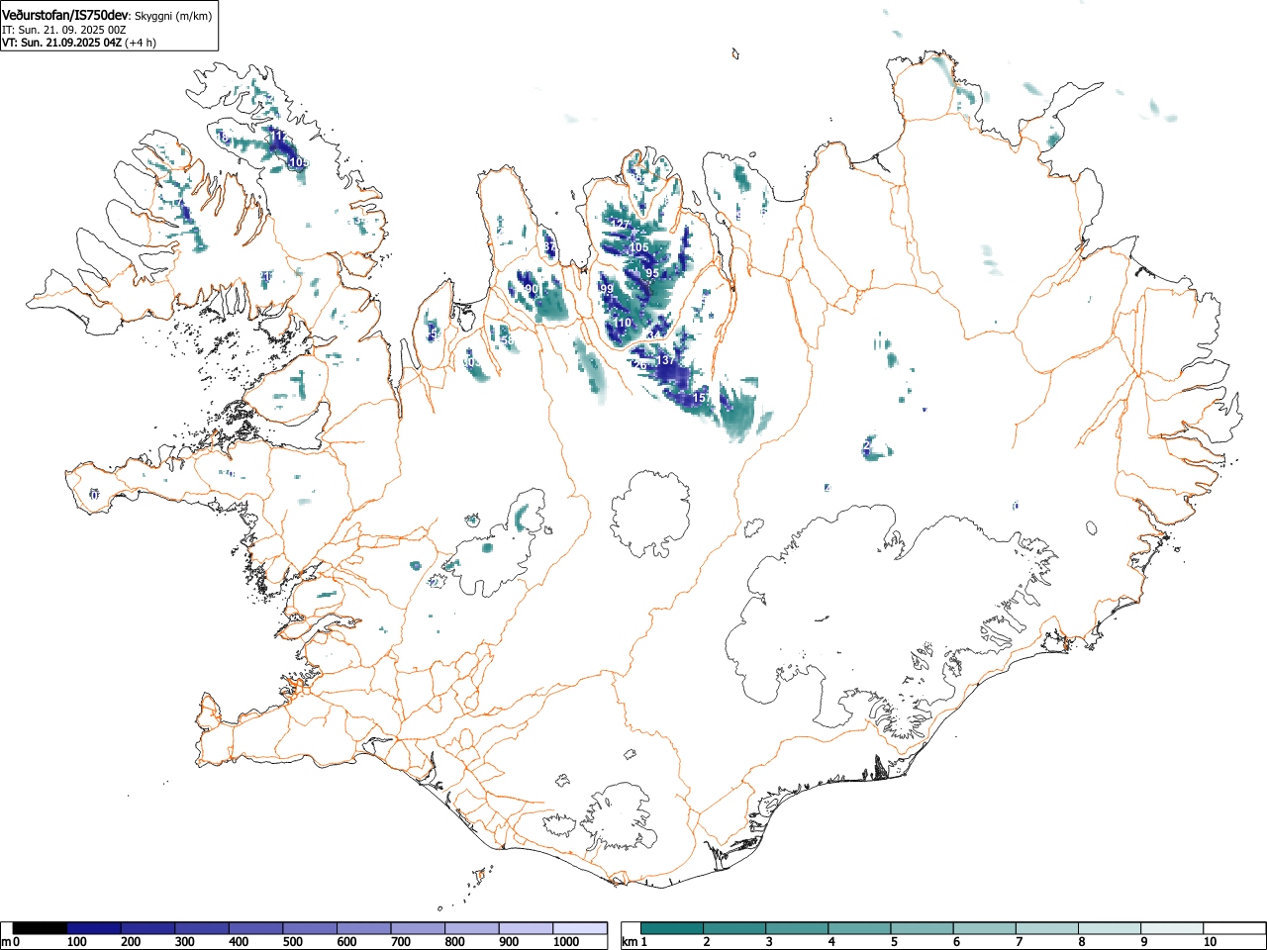Image resolution: width=1267 pixels, height=950 pixels.
Task: Select the 2–3 km teal legend block
Action: click(x=736, y=928)
